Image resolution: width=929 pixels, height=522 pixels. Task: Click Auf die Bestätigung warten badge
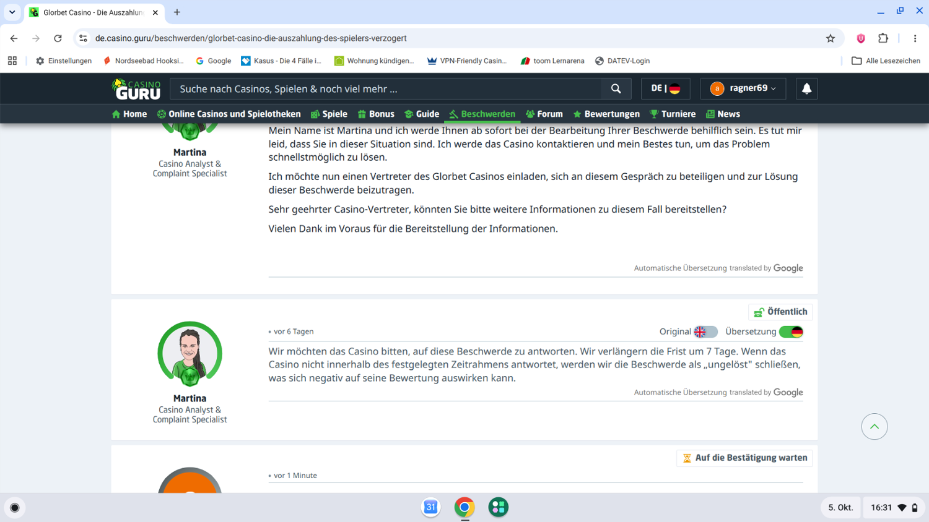tap(744, 458)
